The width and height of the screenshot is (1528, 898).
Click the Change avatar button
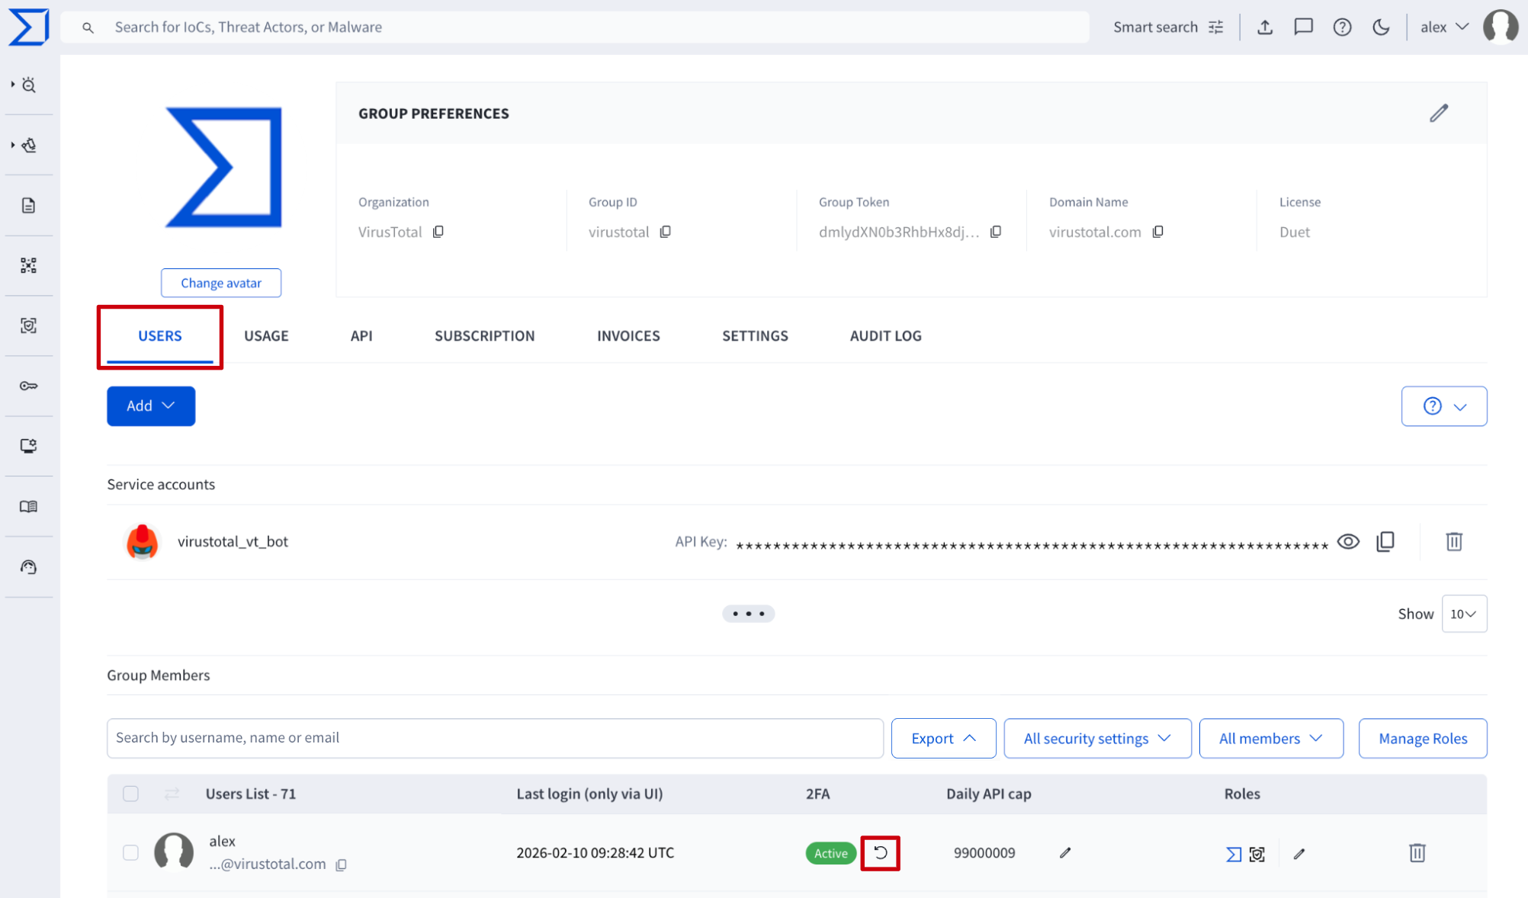click(x=221, y=283)
